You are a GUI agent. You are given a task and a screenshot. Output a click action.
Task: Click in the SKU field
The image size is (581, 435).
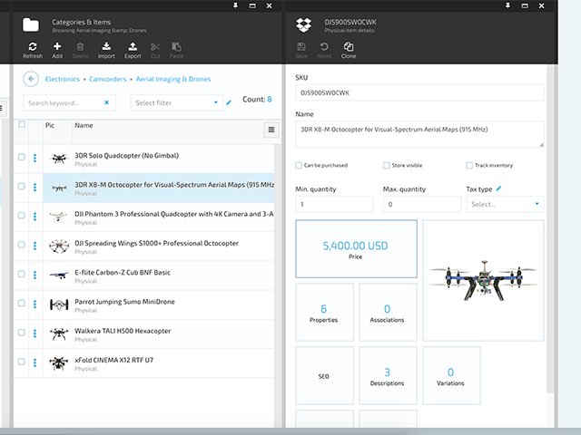coord(419,92)
